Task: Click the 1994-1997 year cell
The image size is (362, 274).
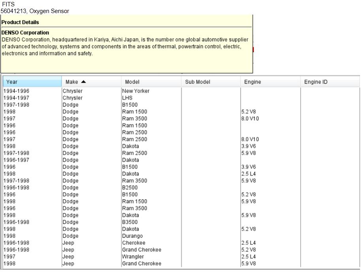Action: pos(16,98)
